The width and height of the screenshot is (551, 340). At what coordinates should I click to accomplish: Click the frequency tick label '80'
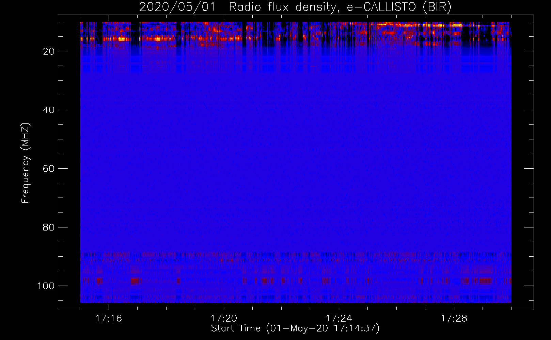click(x=49, y=227)
